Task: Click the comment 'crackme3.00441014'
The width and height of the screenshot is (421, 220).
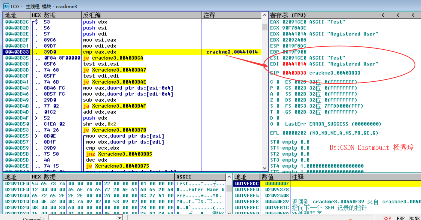Action: (x=232, y=52)
